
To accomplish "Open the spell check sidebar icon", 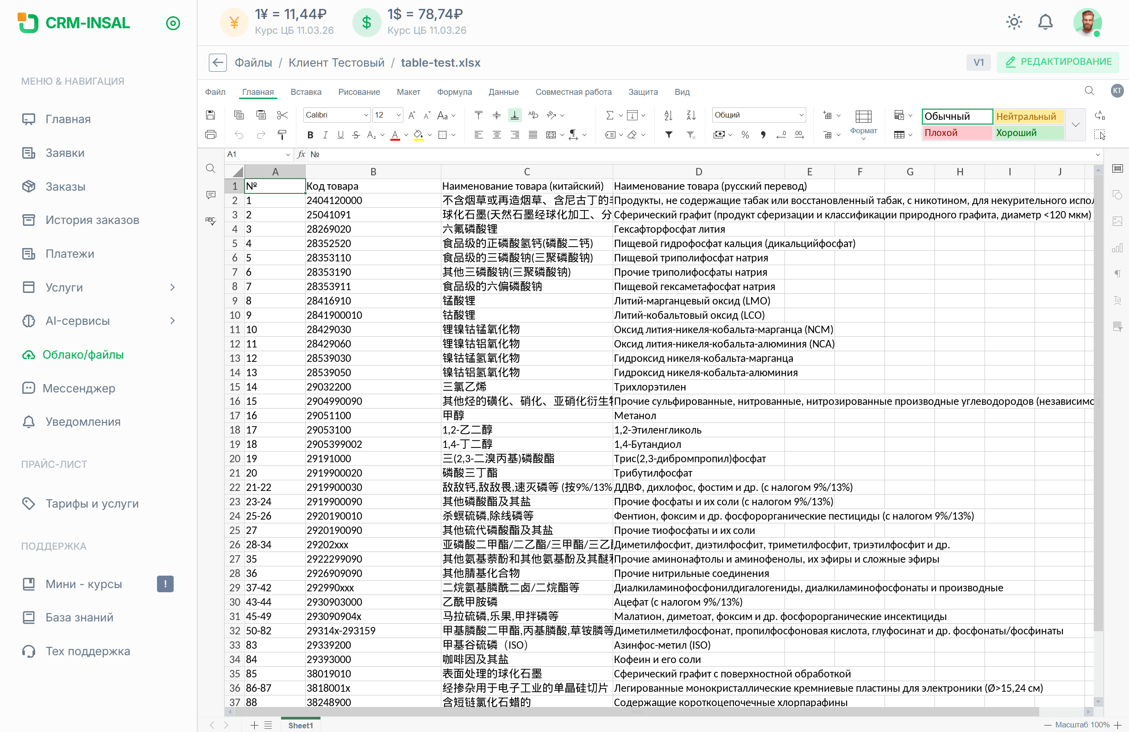I will pos(211,221).
